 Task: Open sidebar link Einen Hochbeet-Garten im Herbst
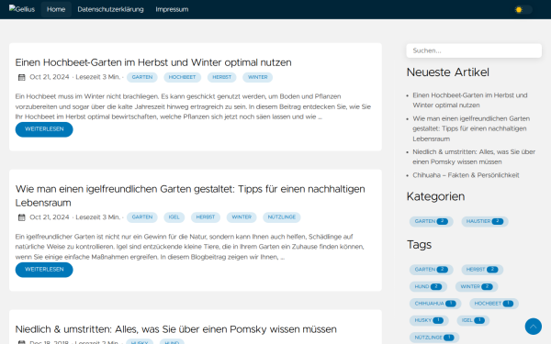(470, 100)
